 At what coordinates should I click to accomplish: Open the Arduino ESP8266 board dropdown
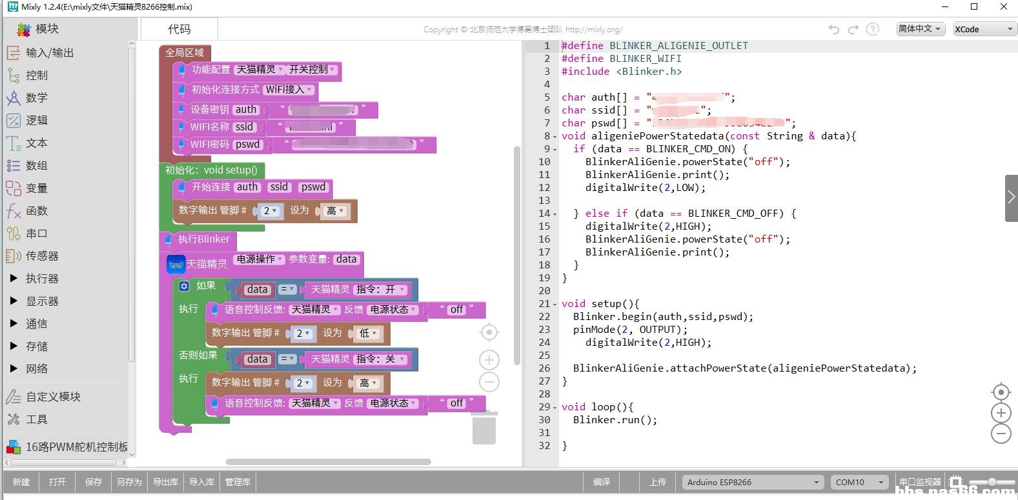pos(753,482)
